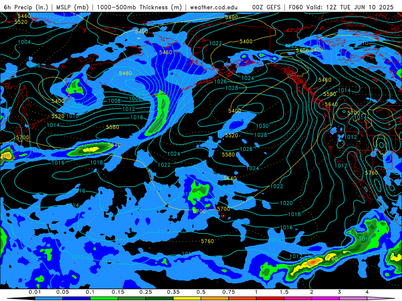Click the 1020 isobar label
Image resolution: width=402 pixels, height=301 pixels.
286,203
